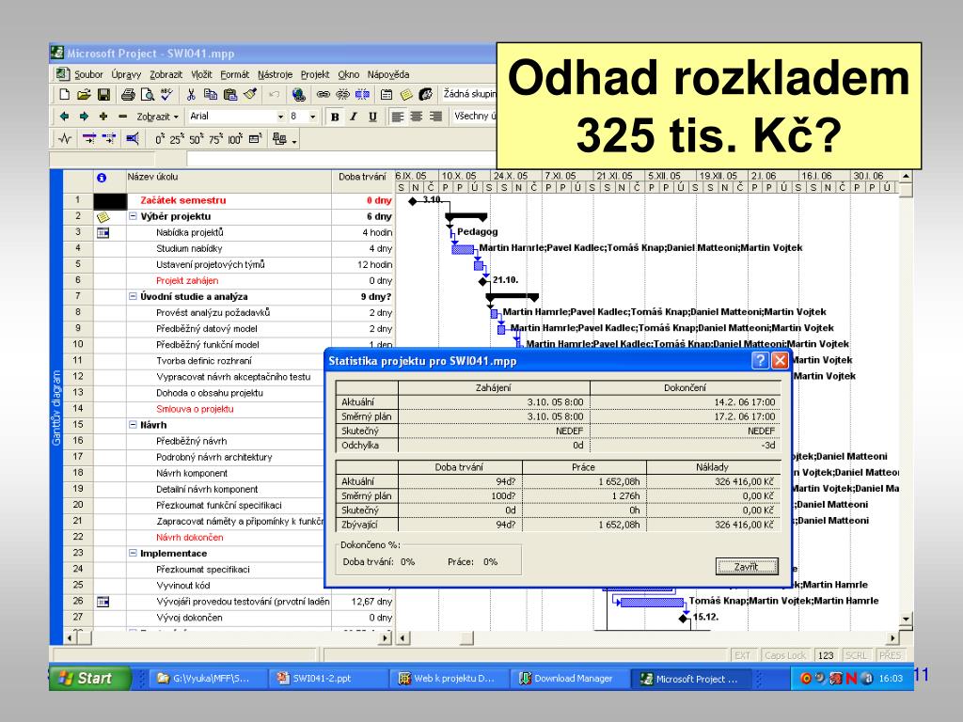Viewport: 963px width, 722px height.
Task: Open the Projekt menu
Action: point(315,74)
